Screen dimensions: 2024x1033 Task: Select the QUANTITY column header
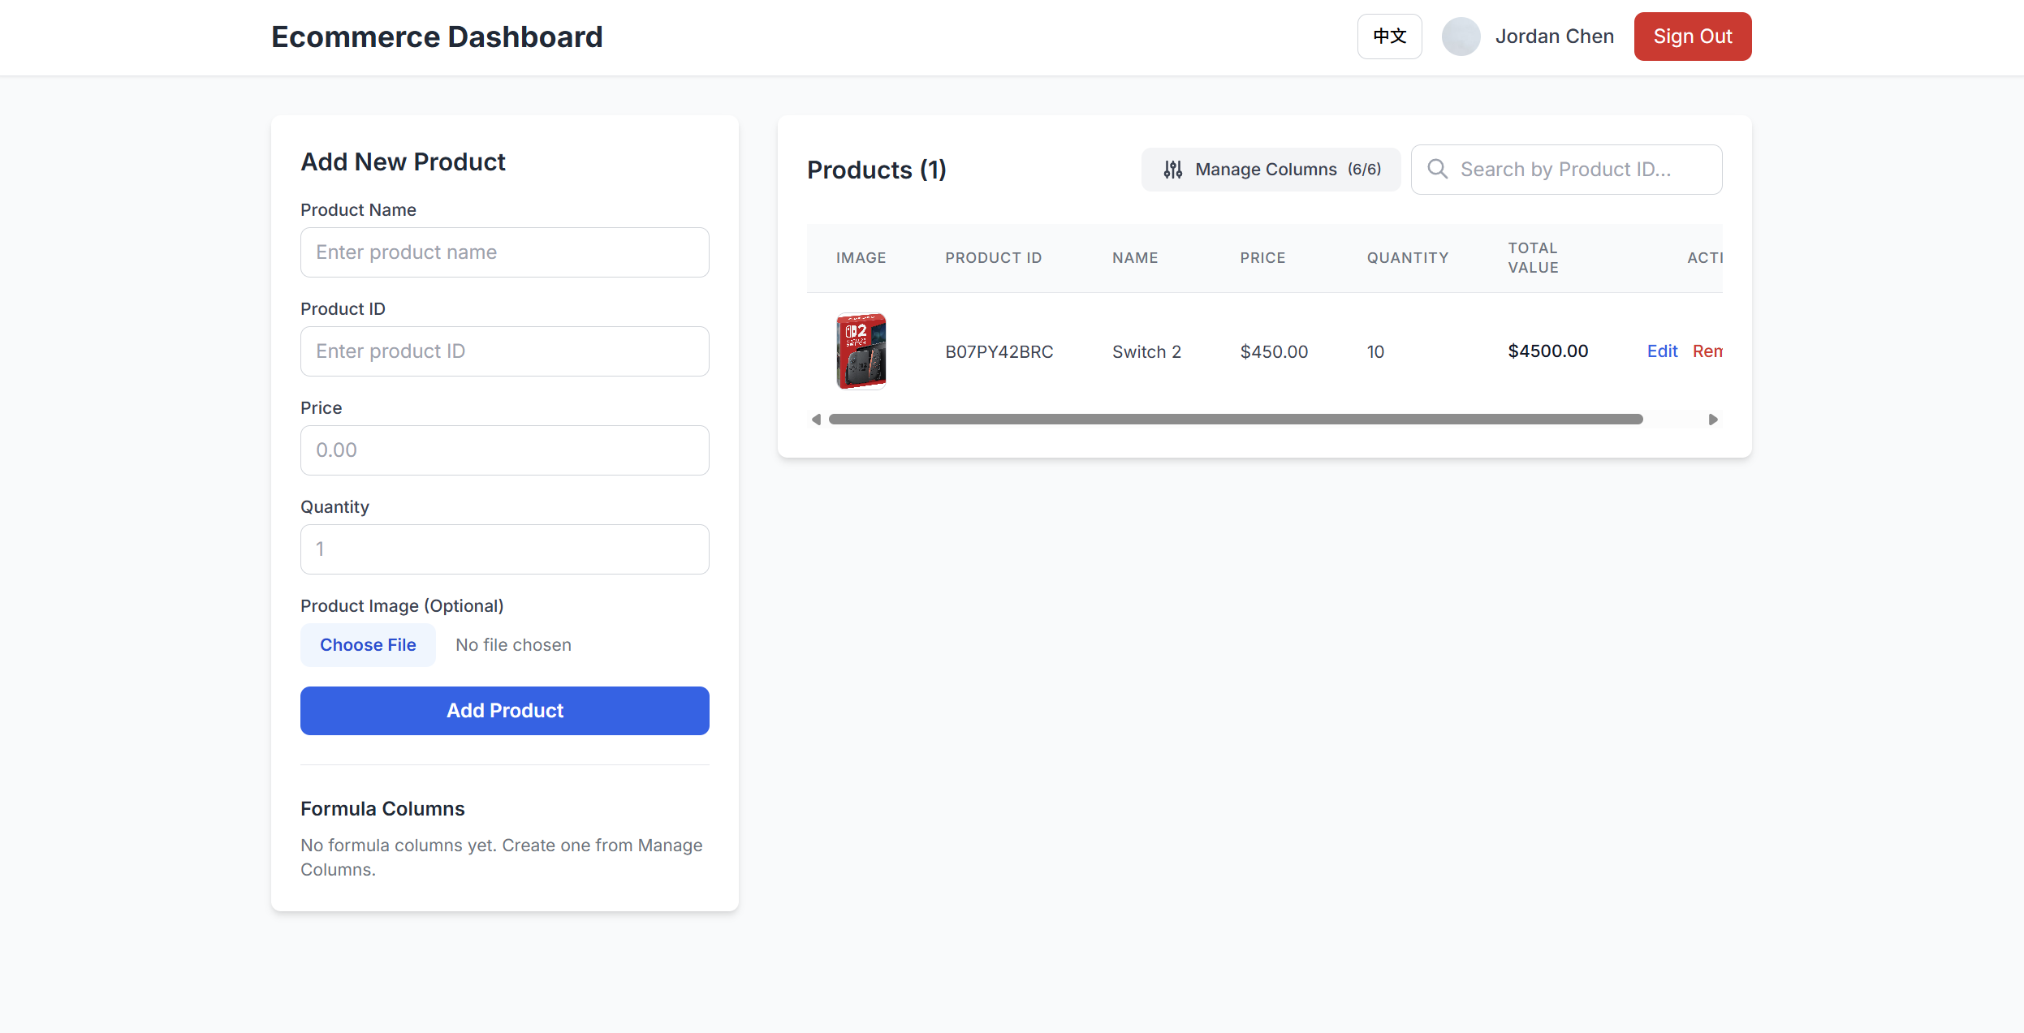point(1407,257)
